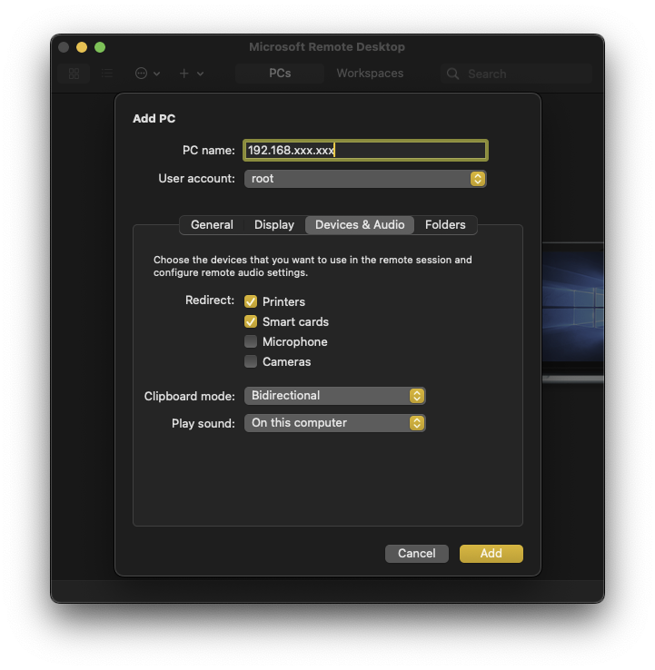Image resolution: width=655 pixels, height=670 pixels.
Task: Open the User account dropdown showing root
Action: click(365, 179)
